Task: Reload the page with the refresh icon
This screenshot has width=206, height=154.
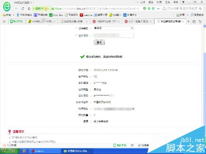Action: coord(23,9)
